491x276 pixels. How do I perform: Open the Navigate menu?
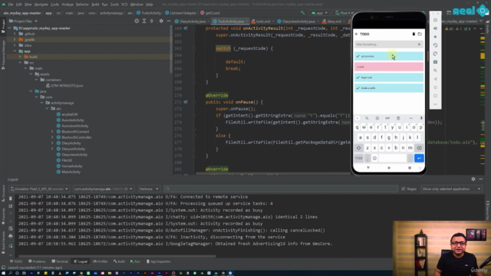pos(41,5)
